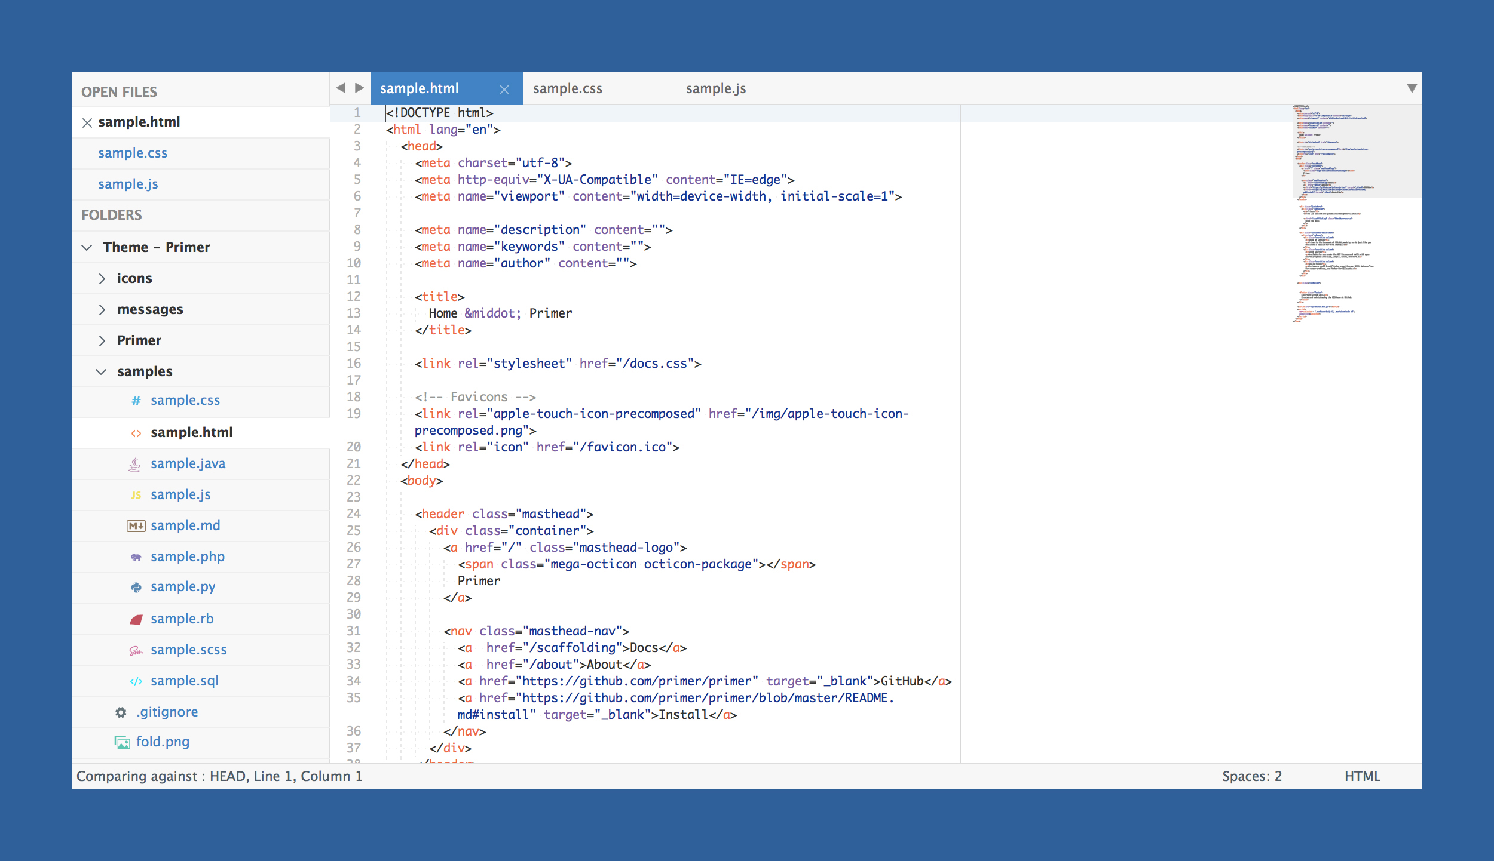
Task: Click the gear icon beside .gitignore
Action: pyautogui.click(x=121, y=712)
